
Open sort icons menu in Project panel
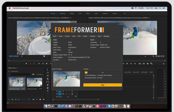click(29, 100)
